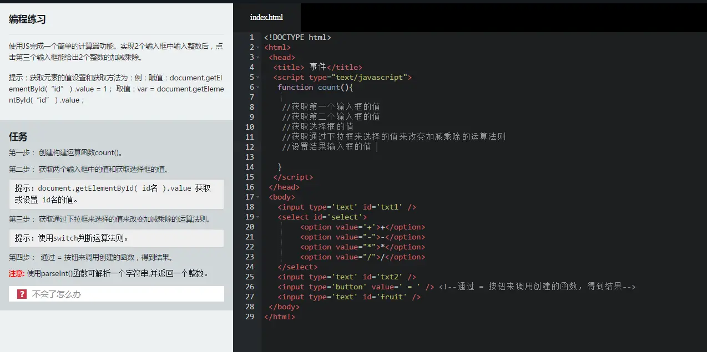Click the comment 获取第一个输入框的值
Screen dimensions: 707x352
[331, 107]
